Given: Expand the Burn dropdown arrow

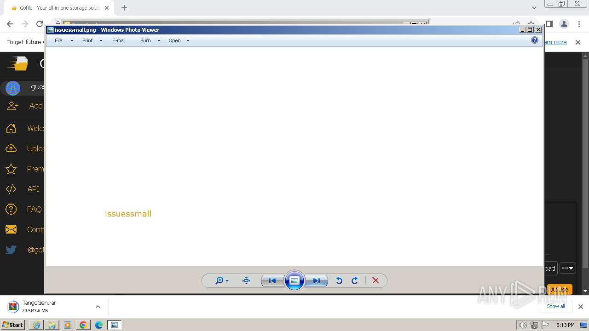Looking at the screenshot, I should [x=159, y=41].
